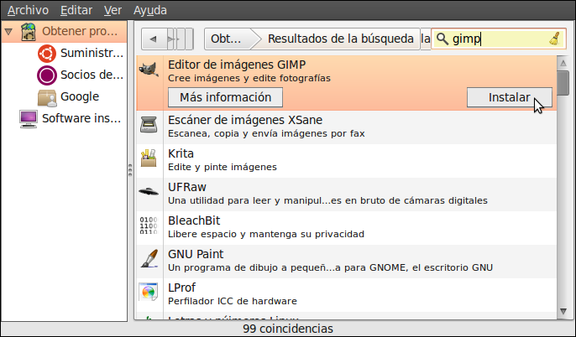This screenshot has height=337, width=576.
Task: Open the Editar menu
Action: click(76, 10)
